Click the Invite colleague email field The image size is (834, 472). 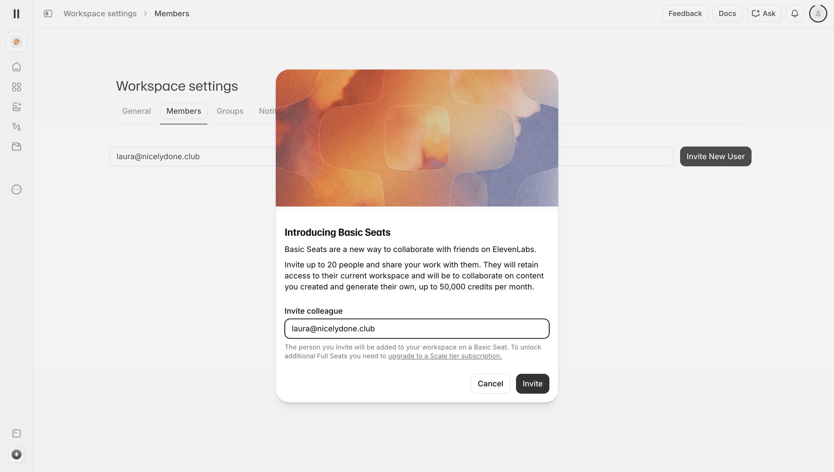[417, 329]
